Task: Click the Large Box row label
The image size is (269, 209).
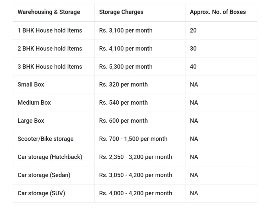Action: [x=31, y=121]
